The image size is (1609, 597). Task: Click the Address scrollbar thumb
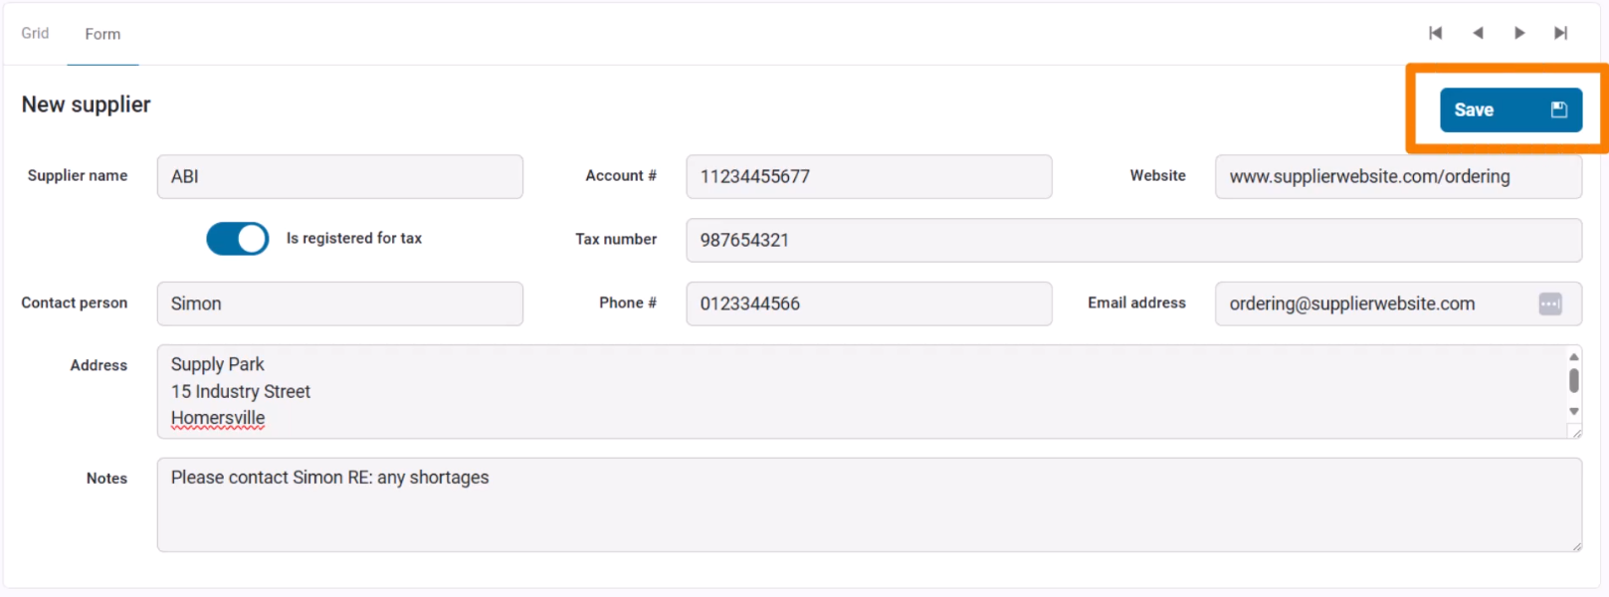coord(1573,380)
